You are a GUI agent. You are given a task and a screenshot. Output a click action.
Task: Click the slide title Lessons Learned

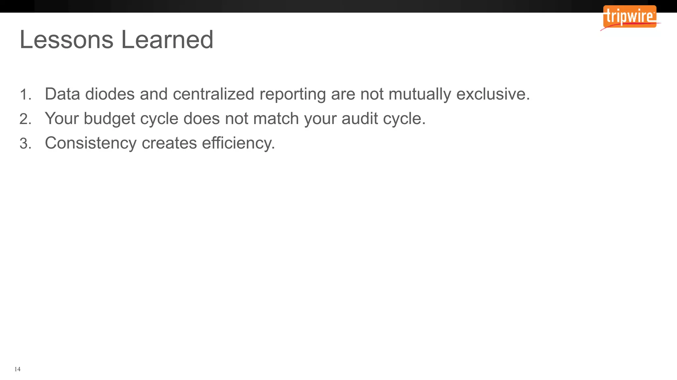click(x=116, y=40)
